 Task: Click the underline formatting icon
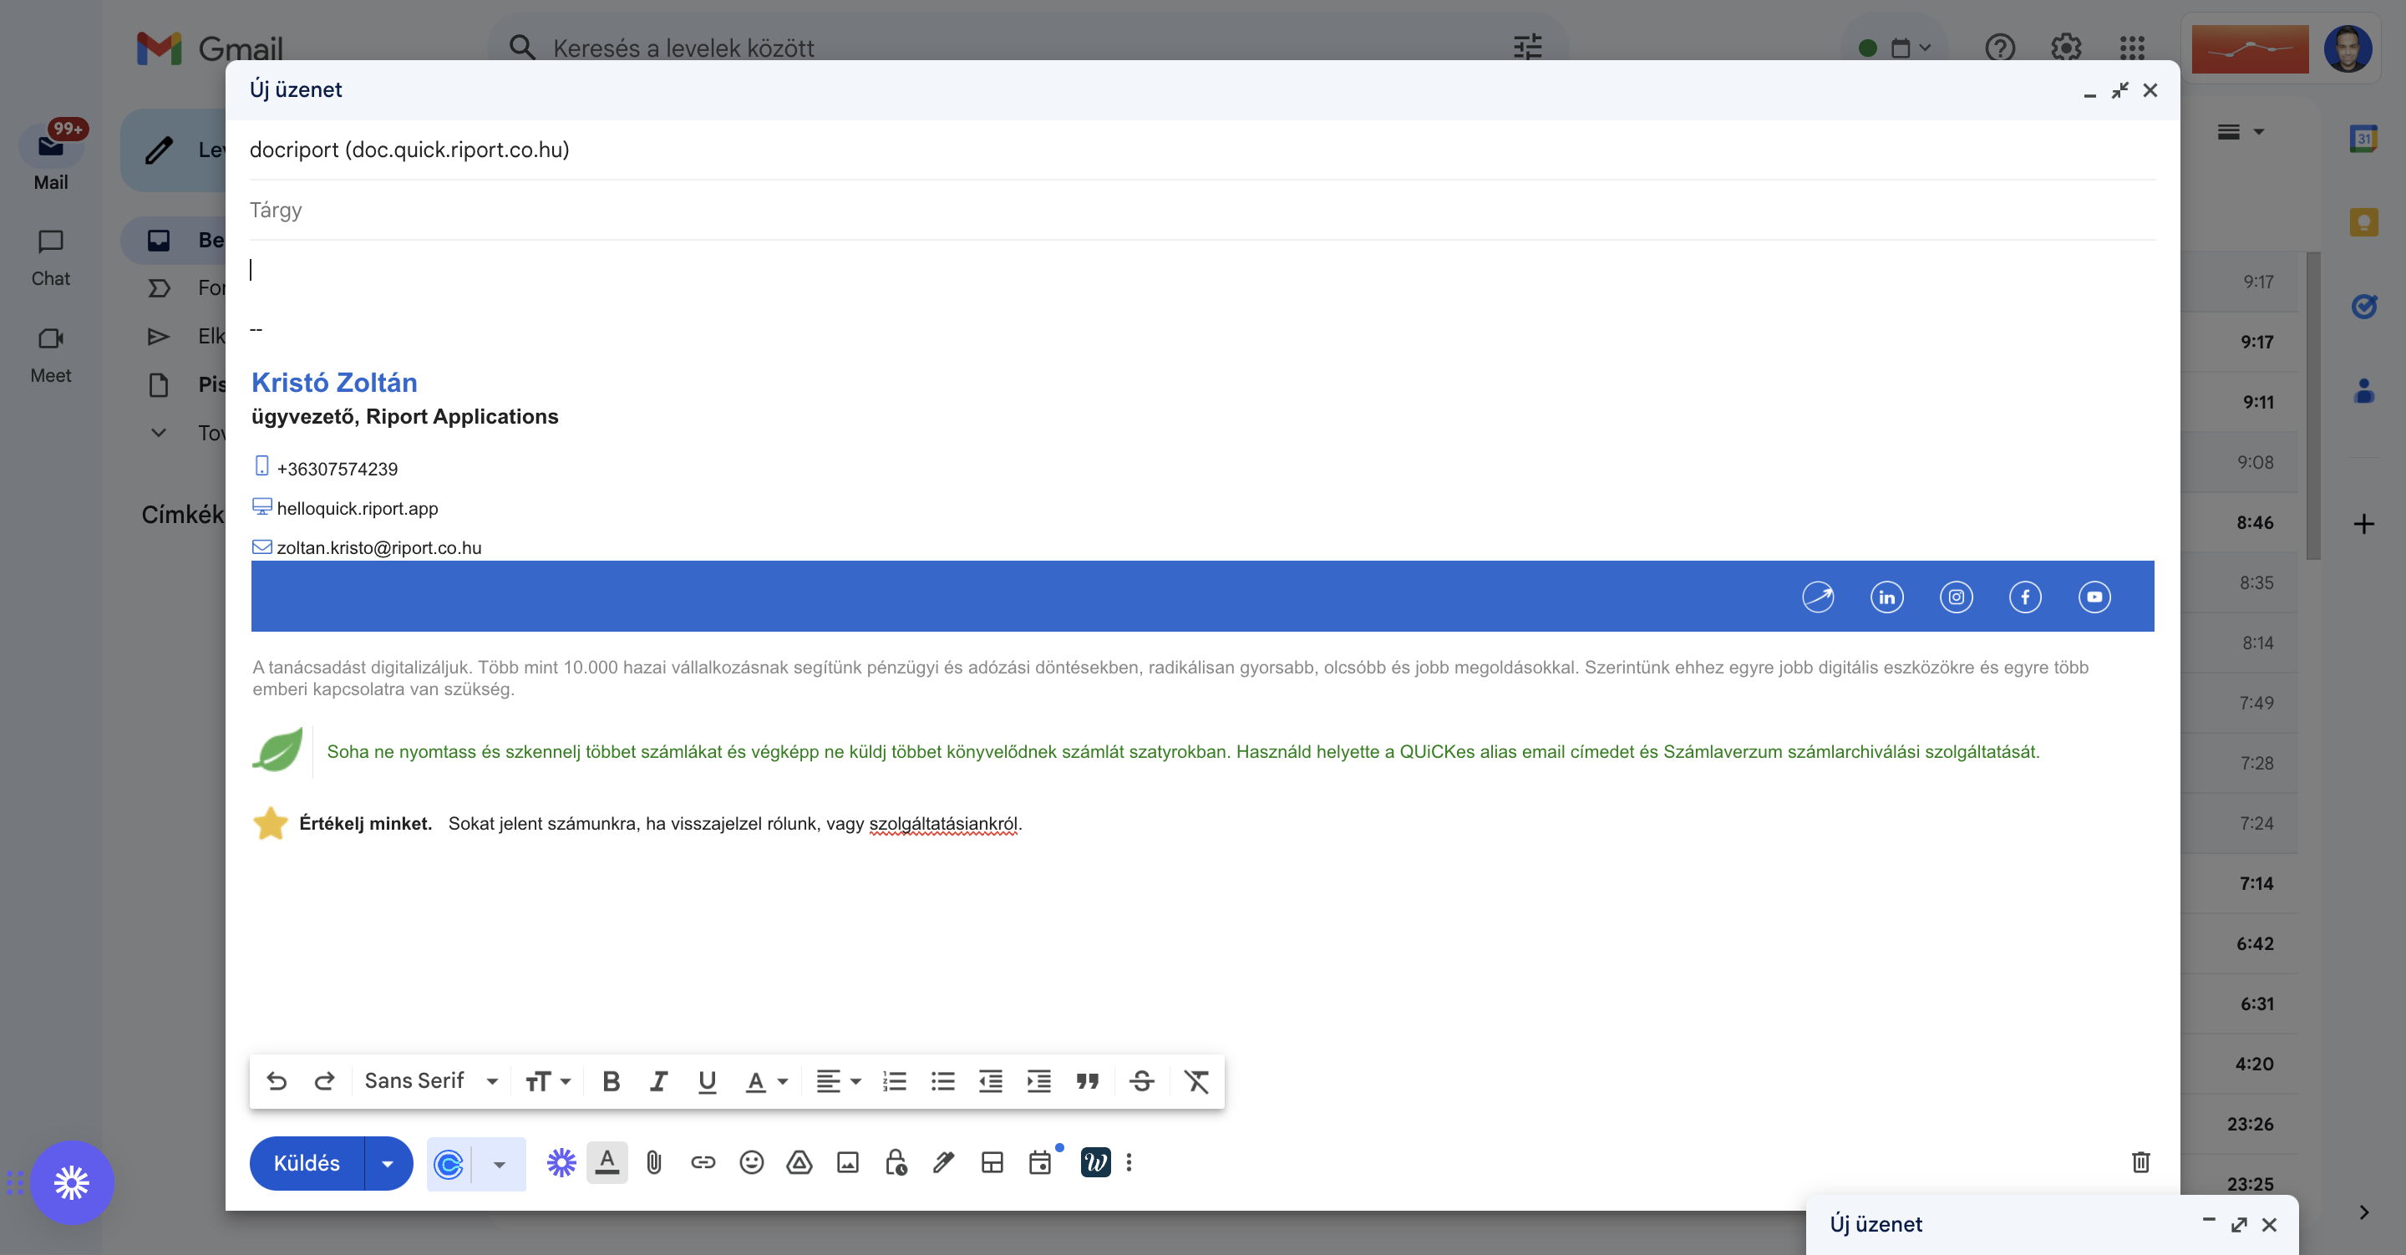click(705, 1081)
